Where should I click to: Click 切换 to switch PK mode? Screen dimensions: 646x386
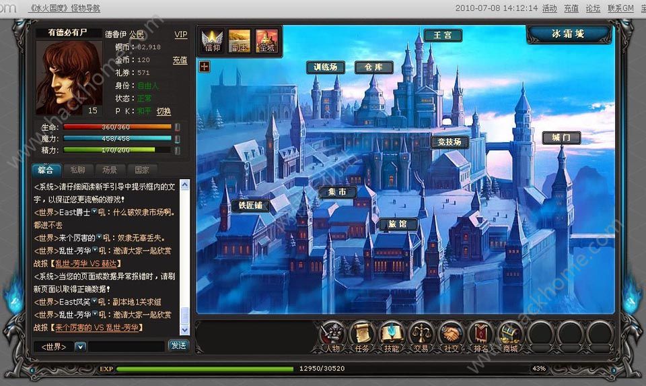point(164,111)
